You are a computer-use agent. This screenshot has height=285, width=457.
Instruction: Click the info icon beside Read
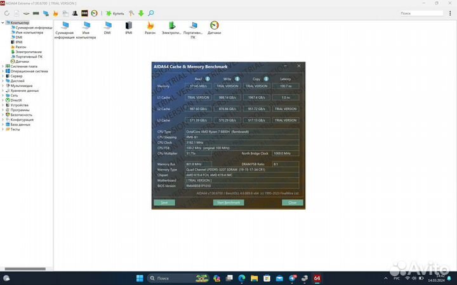(x=208, y=79)
